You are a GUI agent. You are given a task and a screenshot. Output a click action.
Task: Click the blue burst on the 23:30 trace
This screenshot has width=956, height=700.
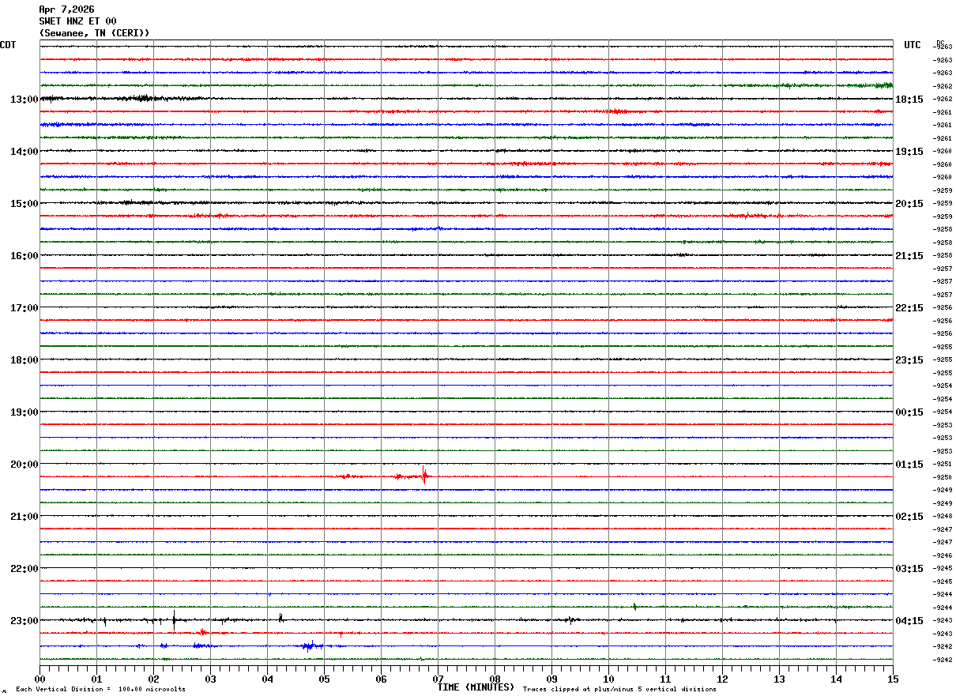click(311, 645)
